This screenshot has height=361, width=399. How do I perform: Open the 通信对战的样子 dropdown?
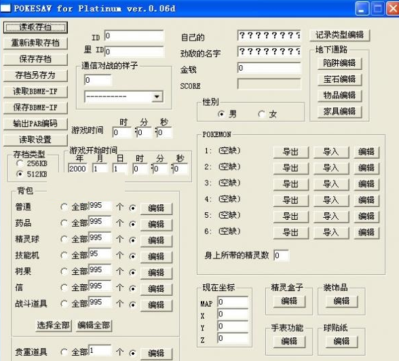coord(157,96)
